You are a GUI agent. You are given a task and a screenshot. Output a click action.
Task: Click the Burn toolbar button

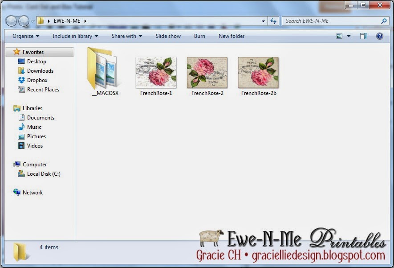click(199, 36)
